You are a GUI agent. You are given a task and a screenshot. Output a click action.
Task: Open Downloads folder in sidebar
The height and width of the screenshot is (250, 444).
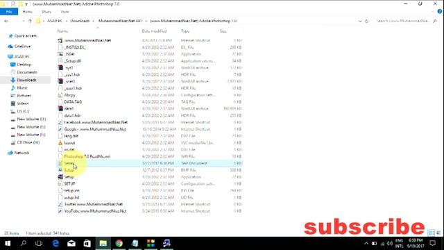(x=26, y=81)
